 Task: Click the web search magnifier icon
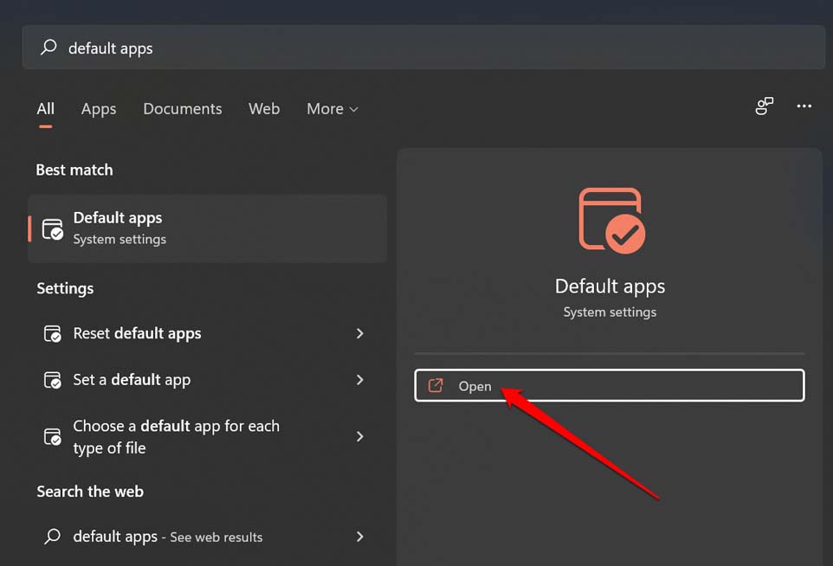click(x=53, y=537)
